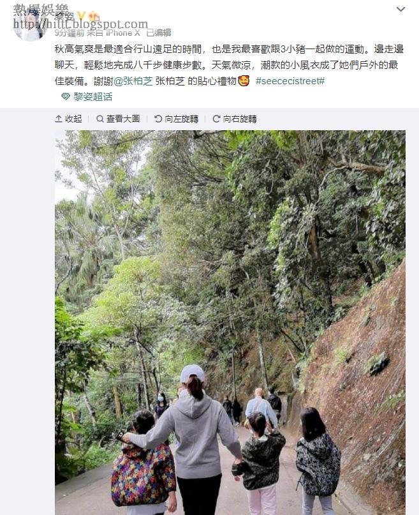
Task: Click the rotate-right arrow icon
Action: 216,119
